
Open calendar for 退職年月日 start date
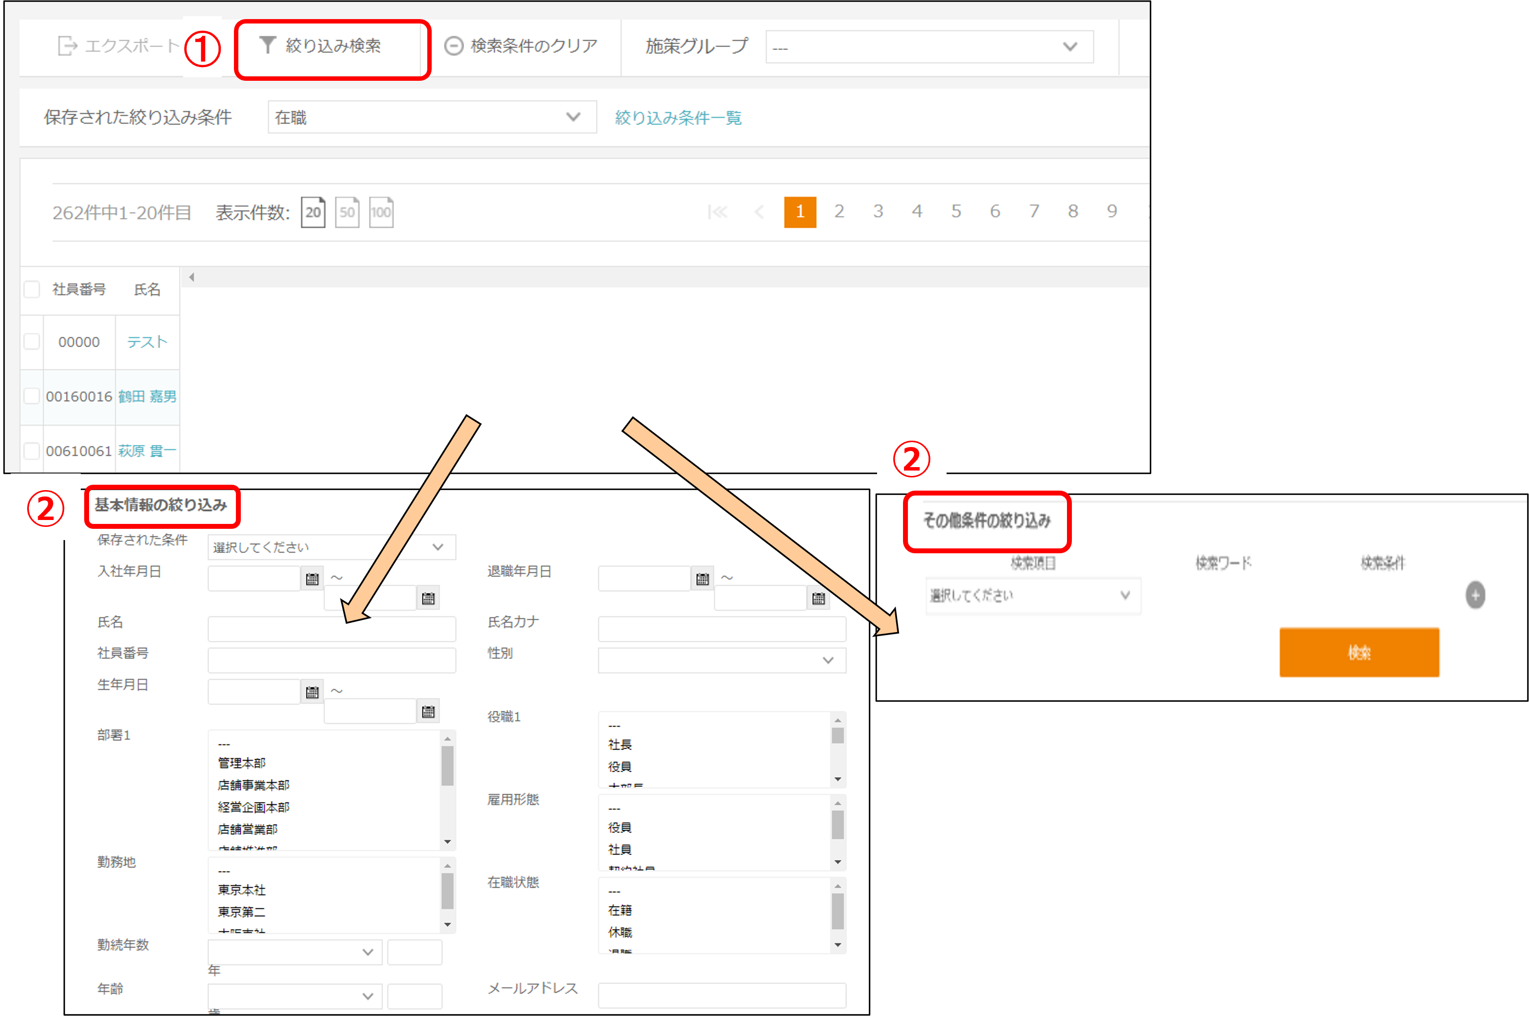702,579
